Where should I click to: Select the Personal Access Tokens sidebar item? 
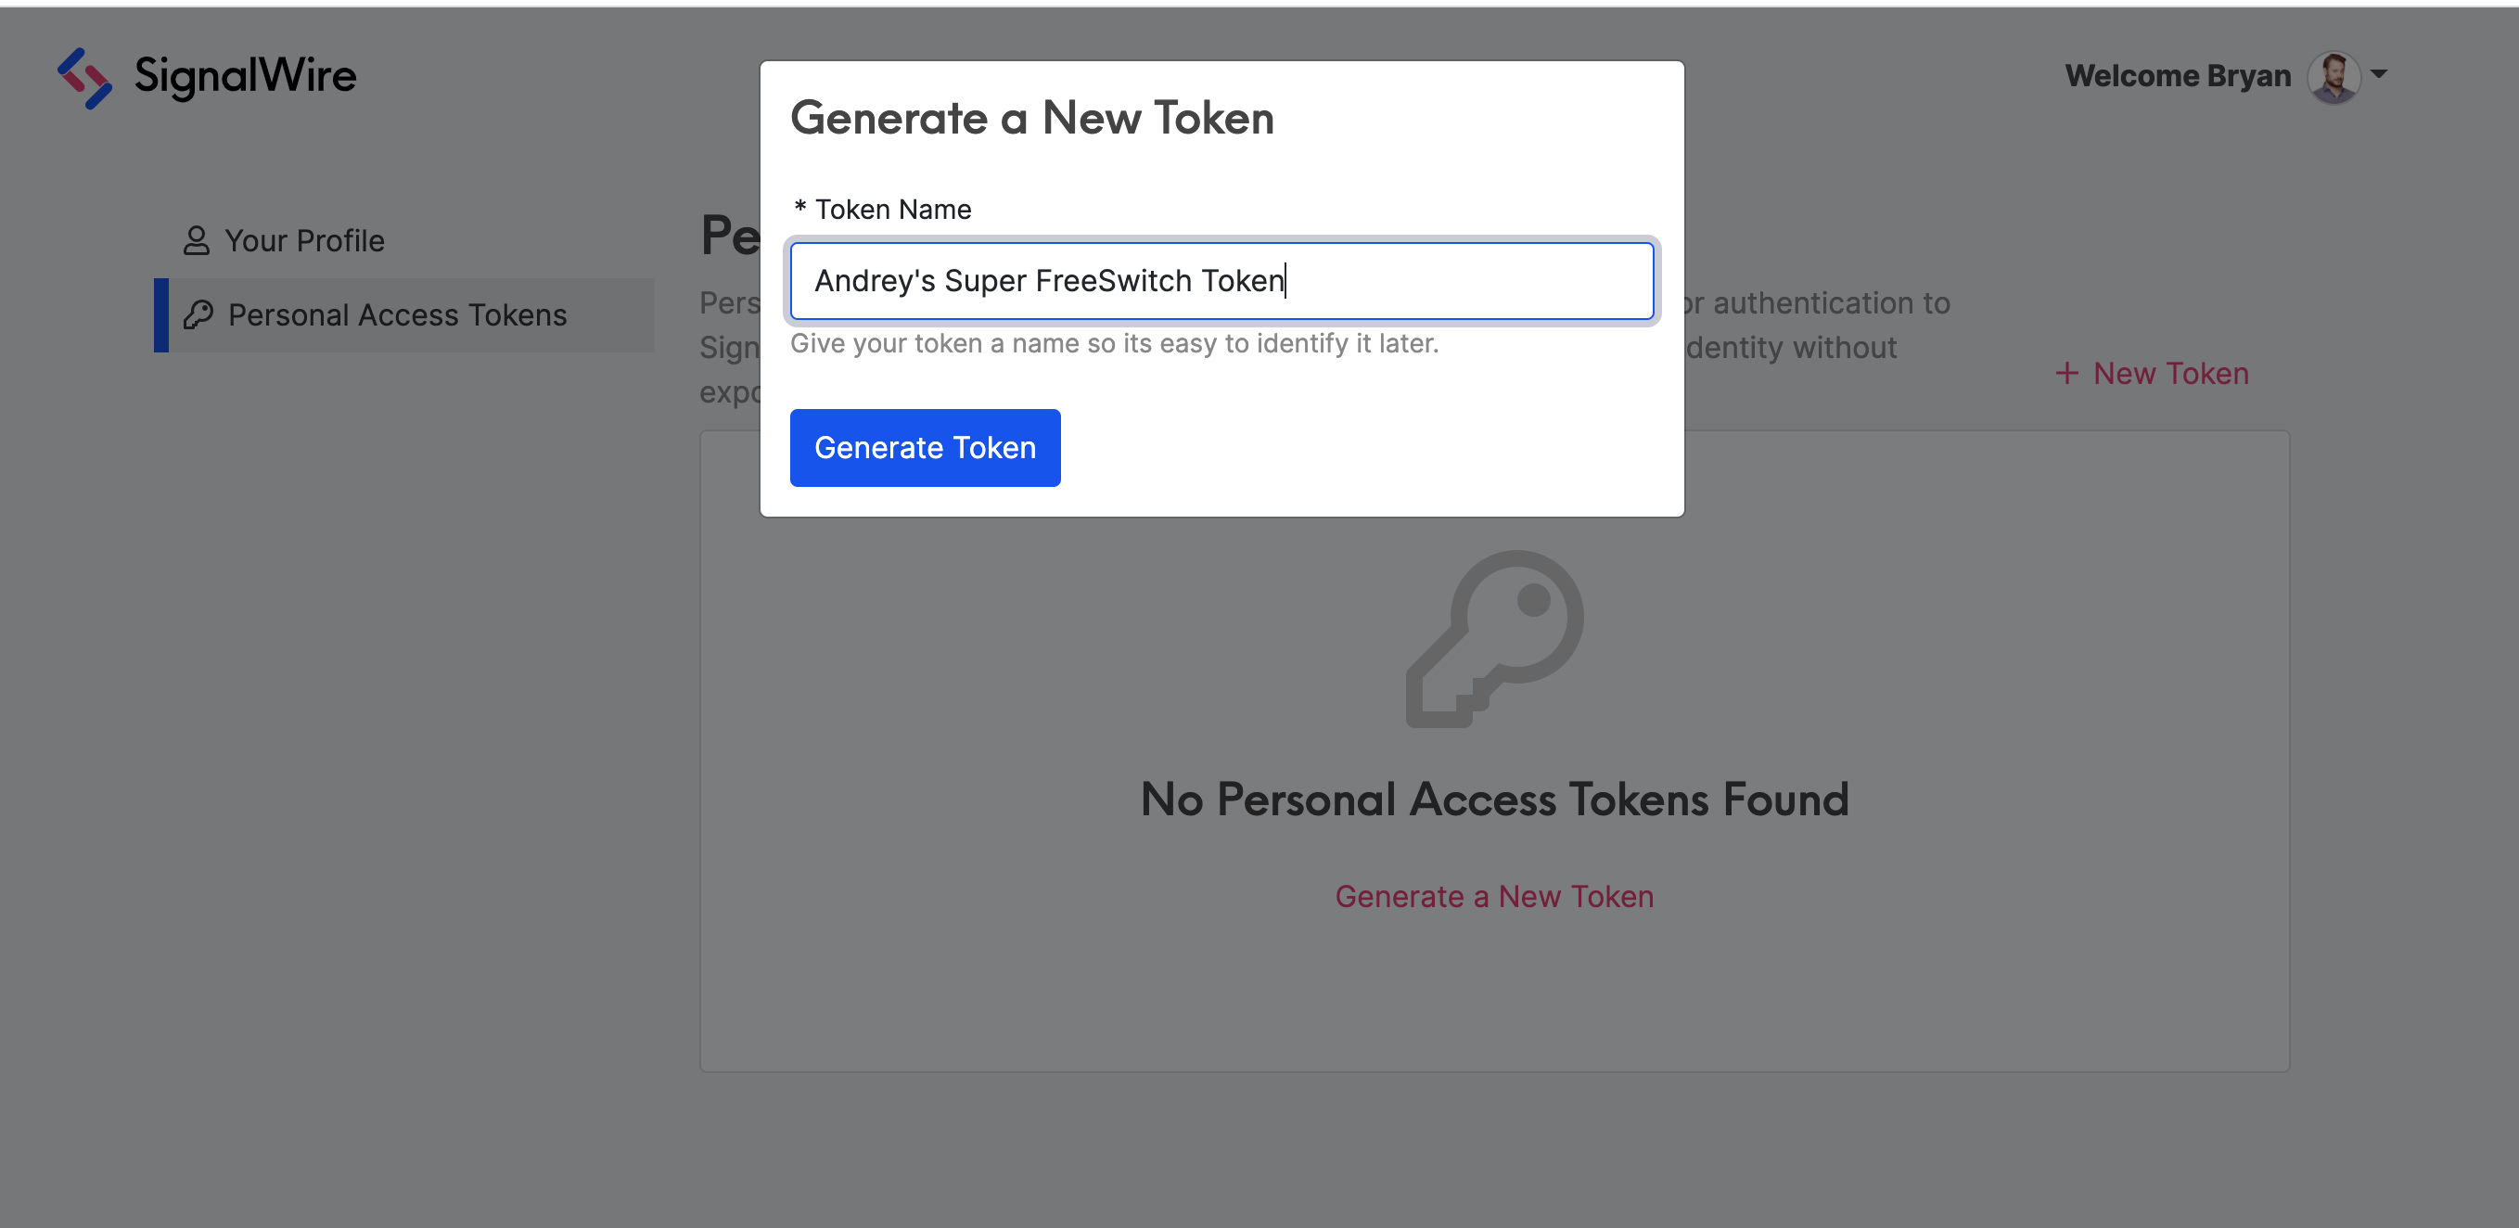coord(397,314)
